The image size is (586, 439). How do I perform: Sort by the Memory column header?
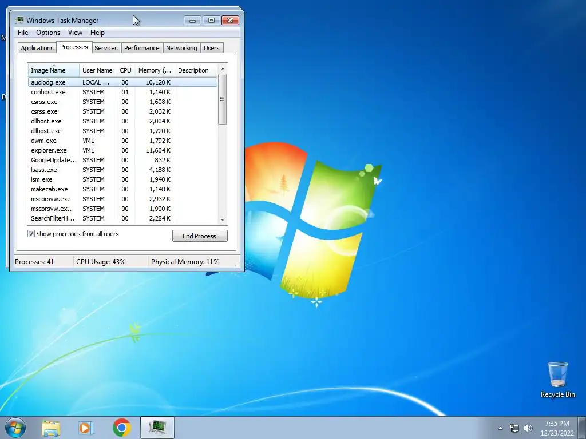[x=155, y=70]
